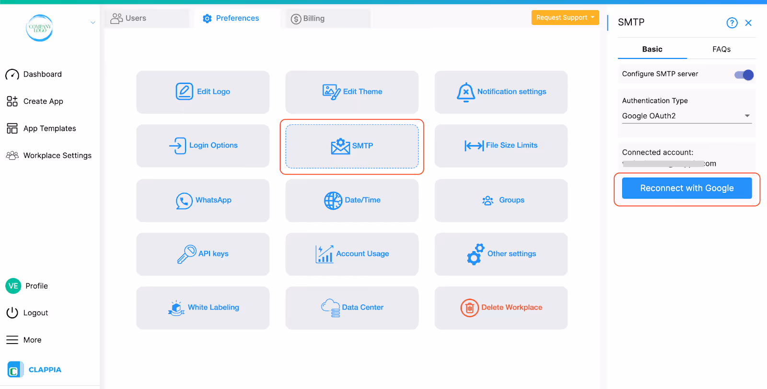767x389 pixels.
Task: Click the Other settings gears icon
Action: coord(476,254)
